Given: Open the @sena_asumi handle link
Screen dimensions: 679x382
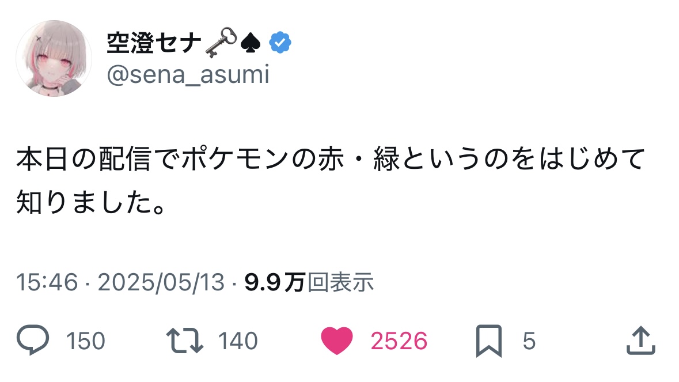Looking at the screenshot, I should click(188, 75).
